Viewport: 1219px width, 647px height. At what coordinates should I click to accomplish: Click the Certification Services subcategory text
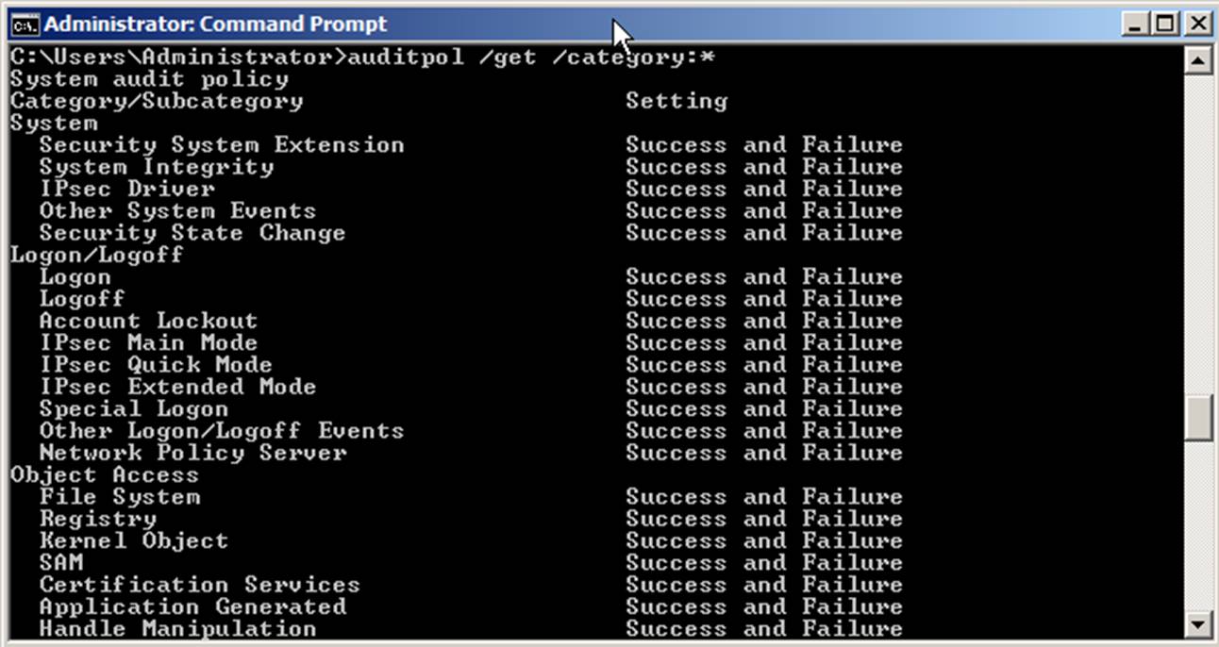click(199, 585)
